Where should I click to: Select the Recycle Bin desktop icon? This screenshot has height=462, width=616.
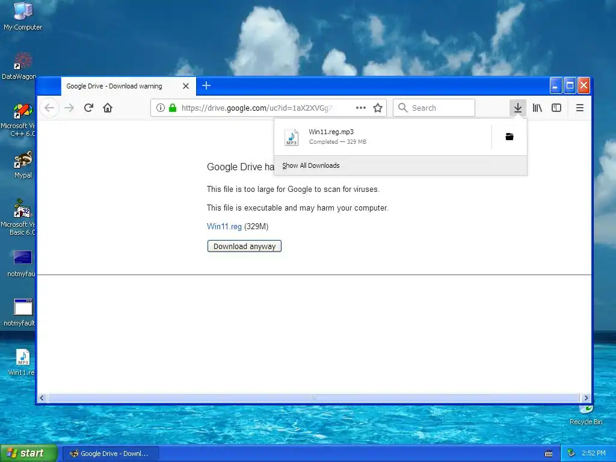pos(586,416)
